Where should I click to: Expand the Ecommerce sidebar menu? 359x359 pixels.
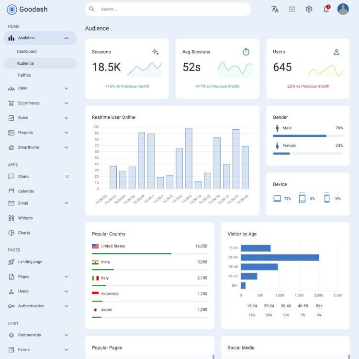tap(66, 103)
